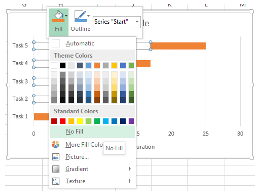Image resolution: width=261 pixels, height=192 pixels.
Task: Click the More Fill Colors color wheel icon
Action: point(56,144)
